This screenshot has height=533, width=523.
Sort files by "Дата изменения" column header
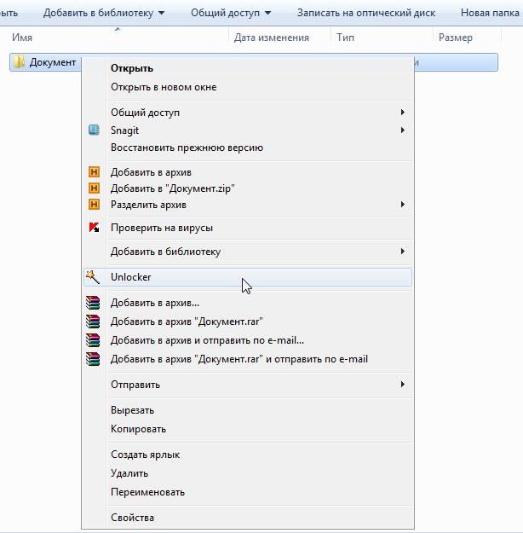271,38
